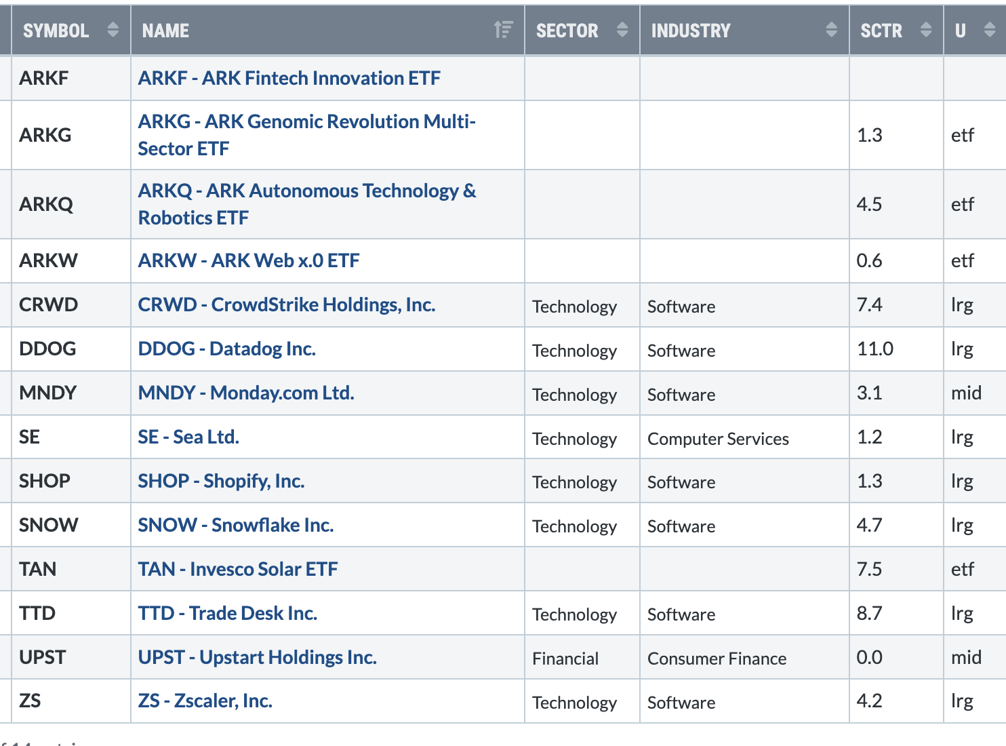Open CRWD - CrowdStrike Holdings, Inc. link
1006x746 pixels.
pos(287,305)
